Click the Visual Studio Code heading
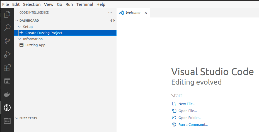 (212, 72)
